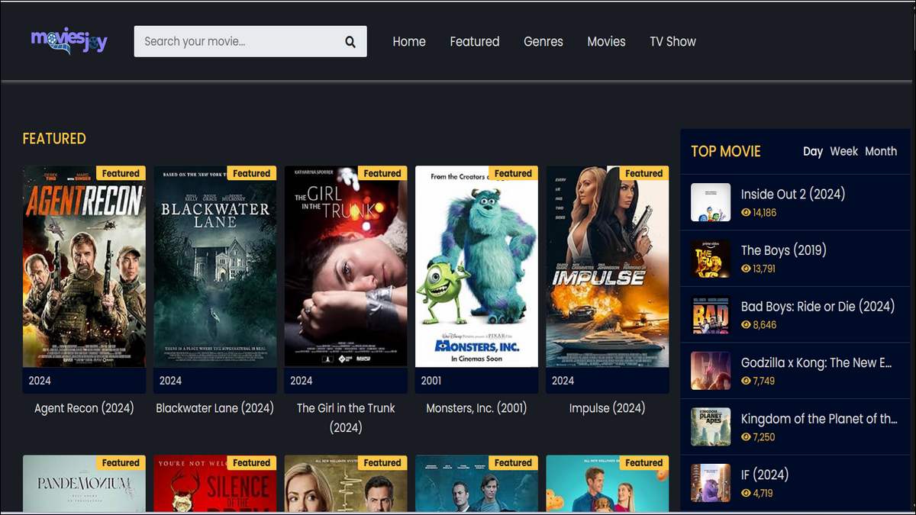Click The Girl in the Trunk (2024) title
916x515 pixels.
346,418
